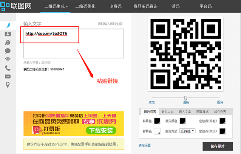Screen dimensions: 241x154
Task: Open the 电商码 menu item
Action: [x=116, y=6]
